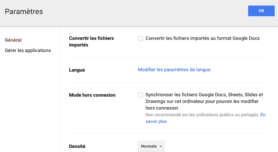Click the Mode hors connexion heading
Screen dimensions: 278x152
pyautogui.click(x=92, y=95)
